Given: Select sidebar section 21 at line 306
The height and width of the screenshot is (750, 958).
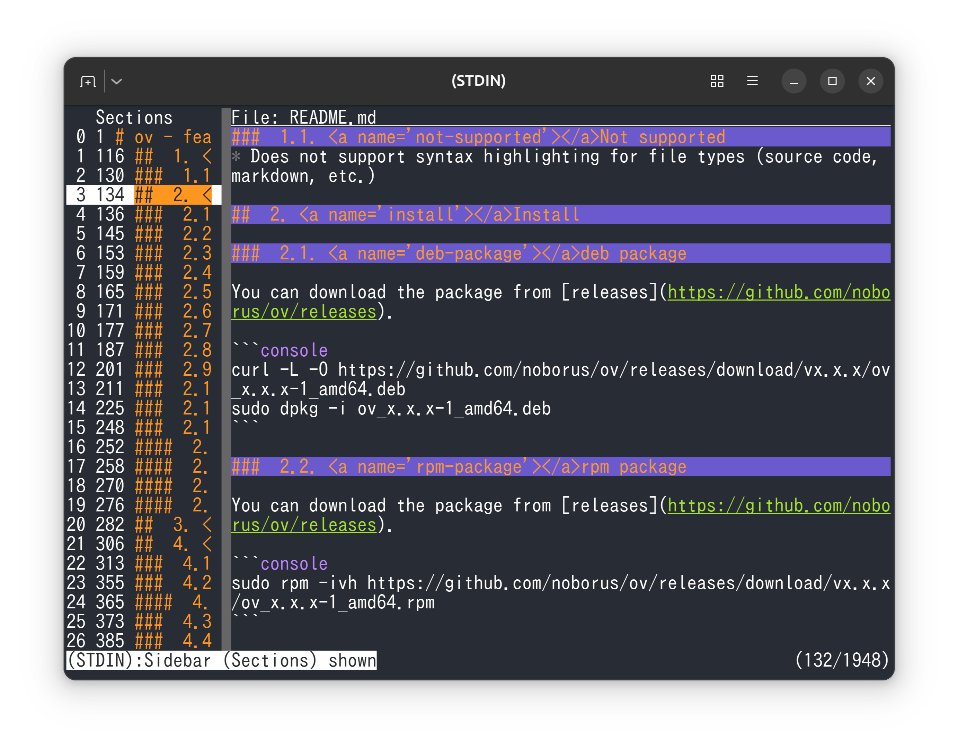Looking at the screenshot, I should click(x=144, y=544).
